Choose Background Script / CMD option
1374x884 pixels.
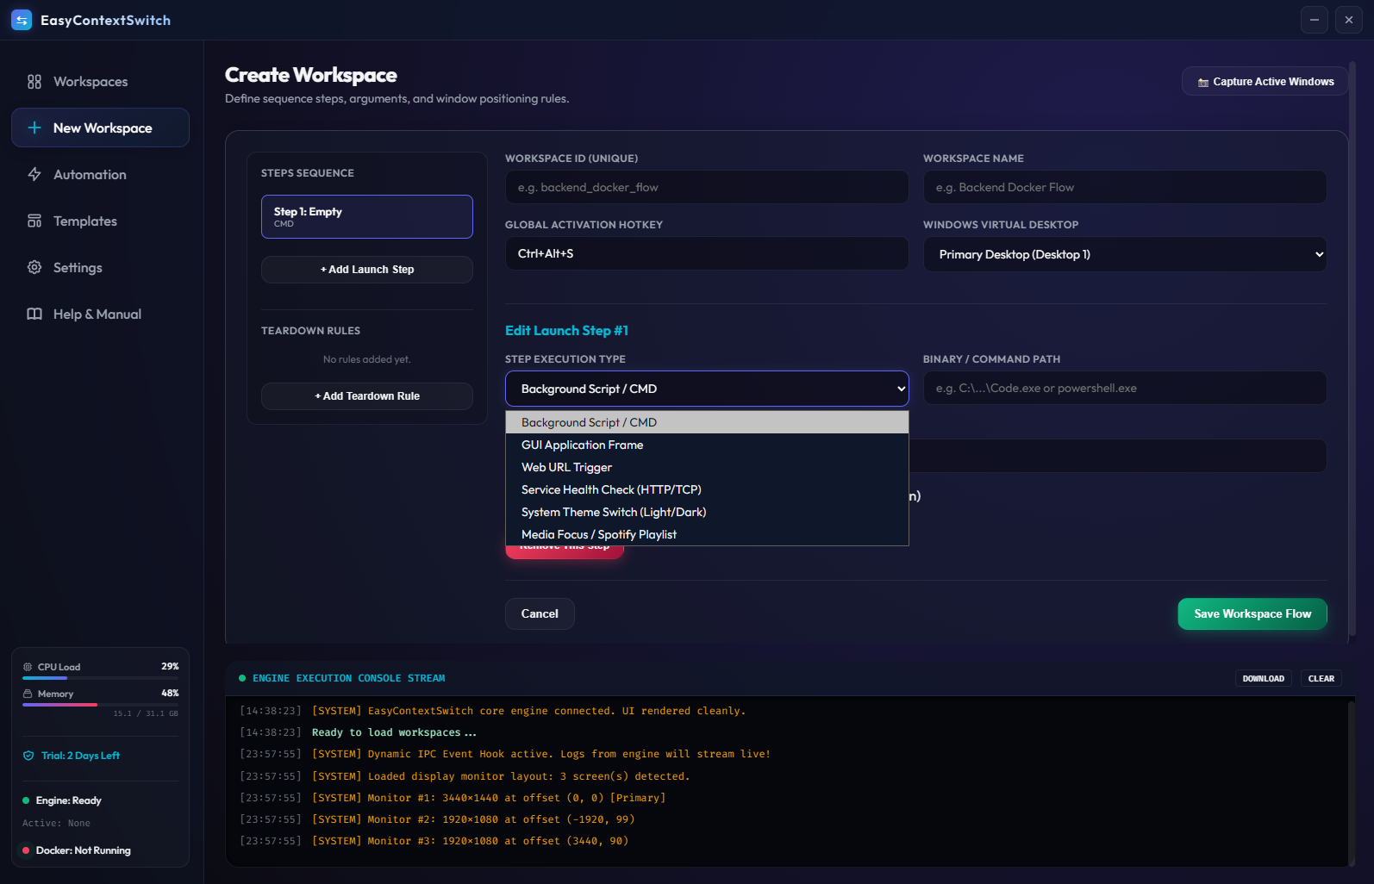tap(707, 422)
